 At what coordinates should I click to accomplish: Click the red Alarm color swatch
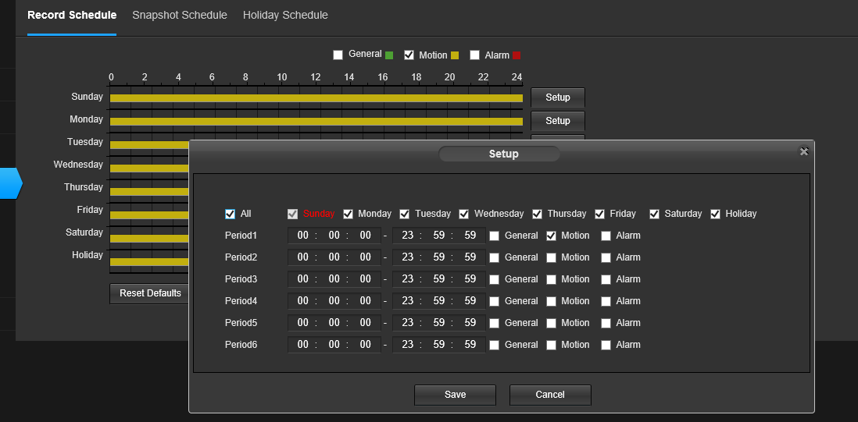[517, 55]
